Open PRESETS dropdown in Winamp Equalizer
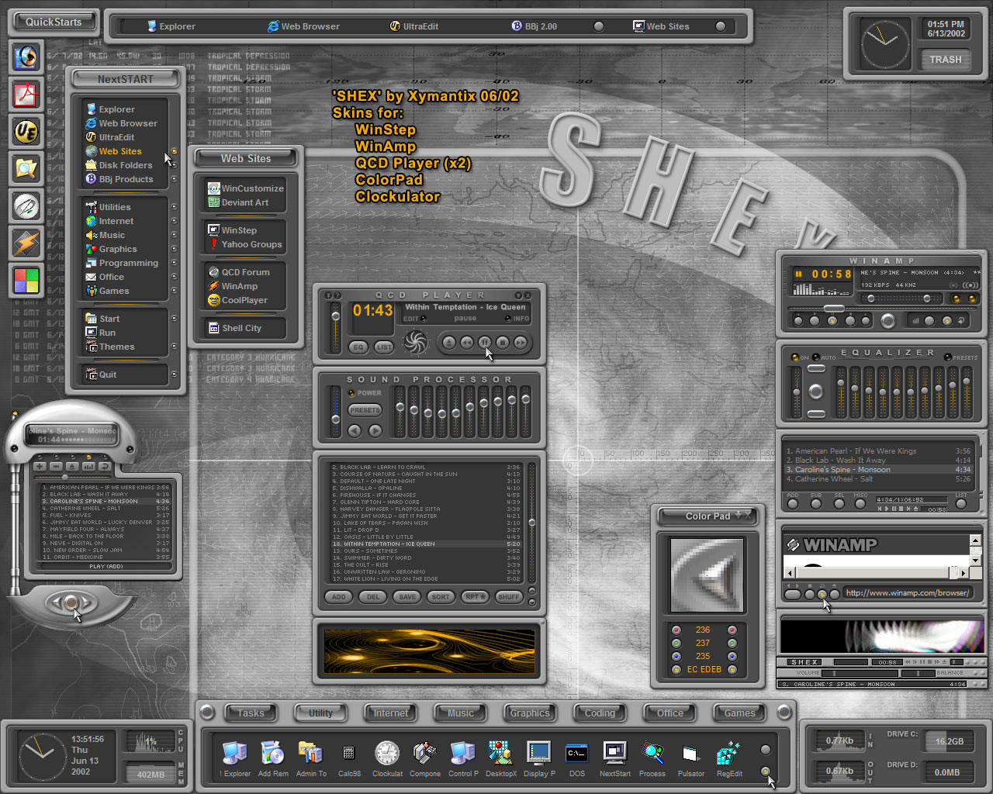This screenshot has height=794, width=993. click(x=960, y=357)
